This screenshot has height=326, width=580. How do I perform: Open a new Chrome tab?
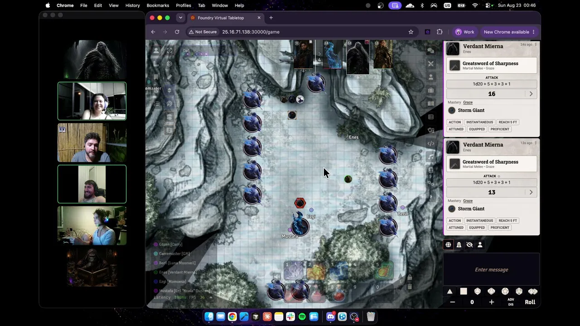tap(271, 18)
